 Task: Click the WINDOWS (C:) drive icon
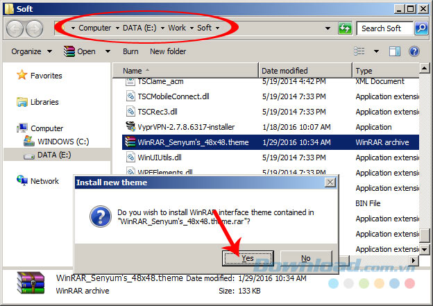coord(28,141)
